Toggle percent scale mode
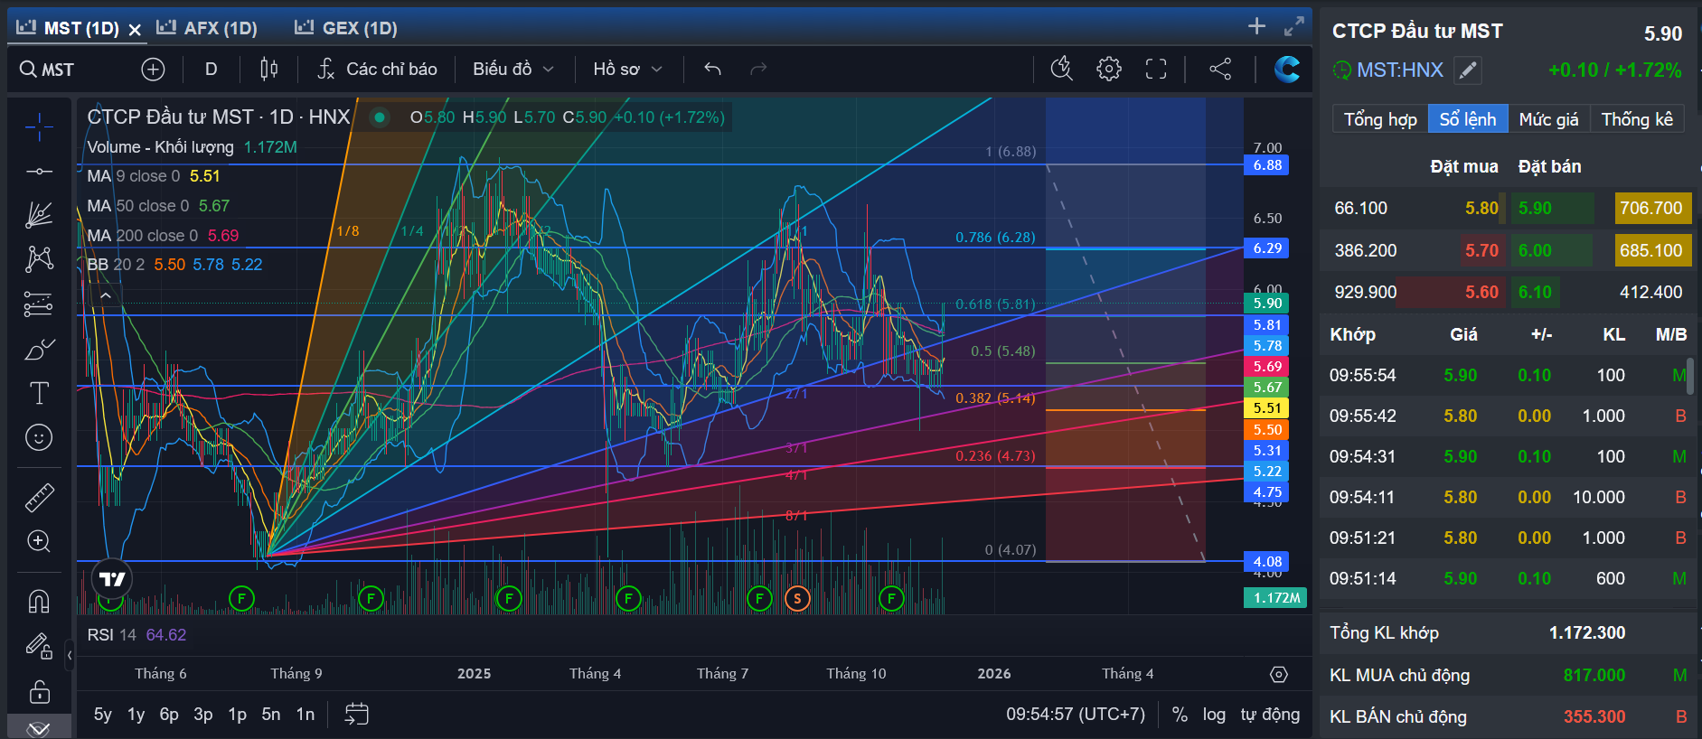 1180,715
